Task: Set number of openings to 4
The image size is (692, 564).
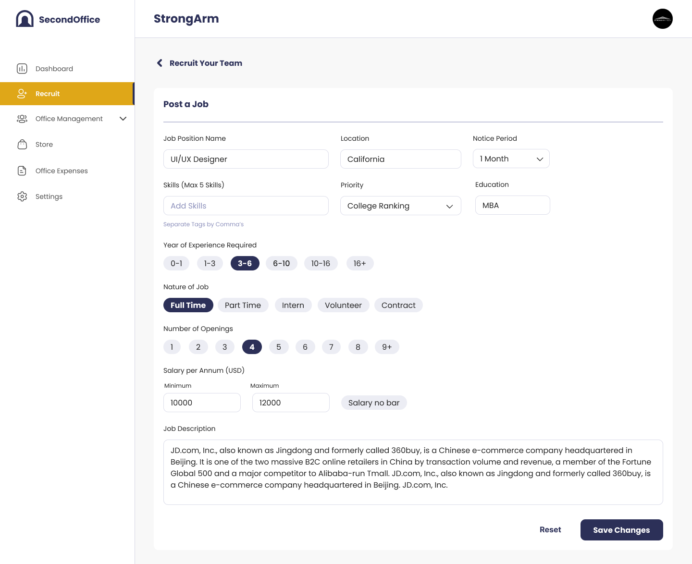Action: [252, 347]
